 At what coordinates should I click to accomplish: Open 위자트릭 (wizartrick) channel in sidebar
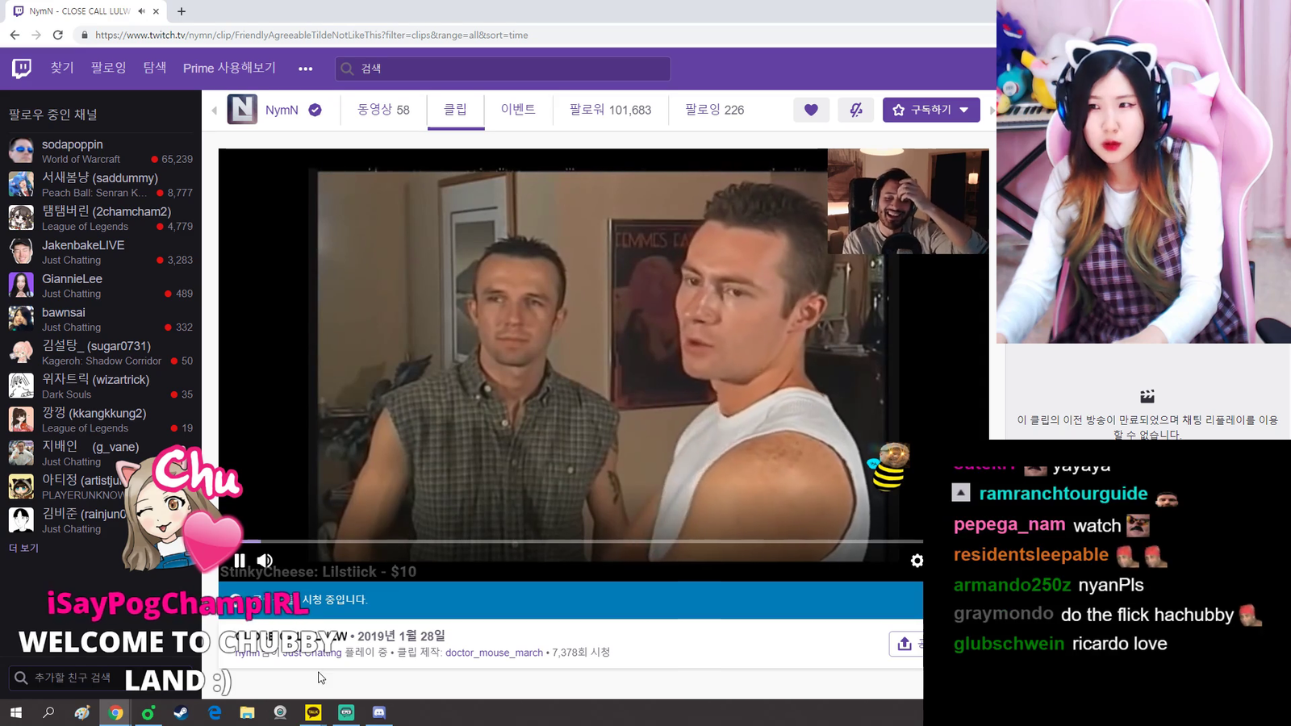pos(101,386)
